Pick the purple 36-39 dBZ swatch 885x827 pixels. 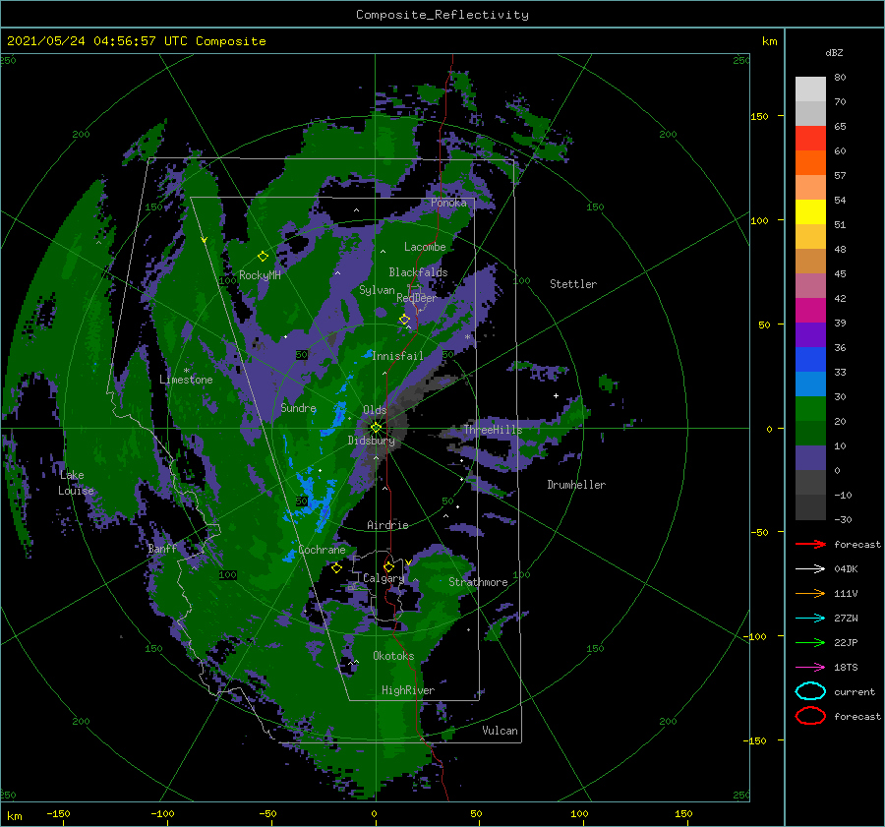pos(810,334)
